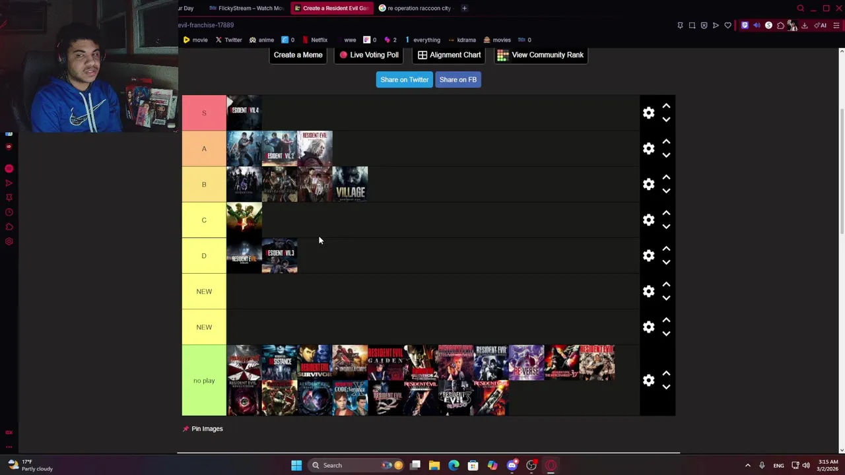Screen dimensions: 845x475
Task: Click the bookmark heart icon in address bar
Action: (727, 25)
